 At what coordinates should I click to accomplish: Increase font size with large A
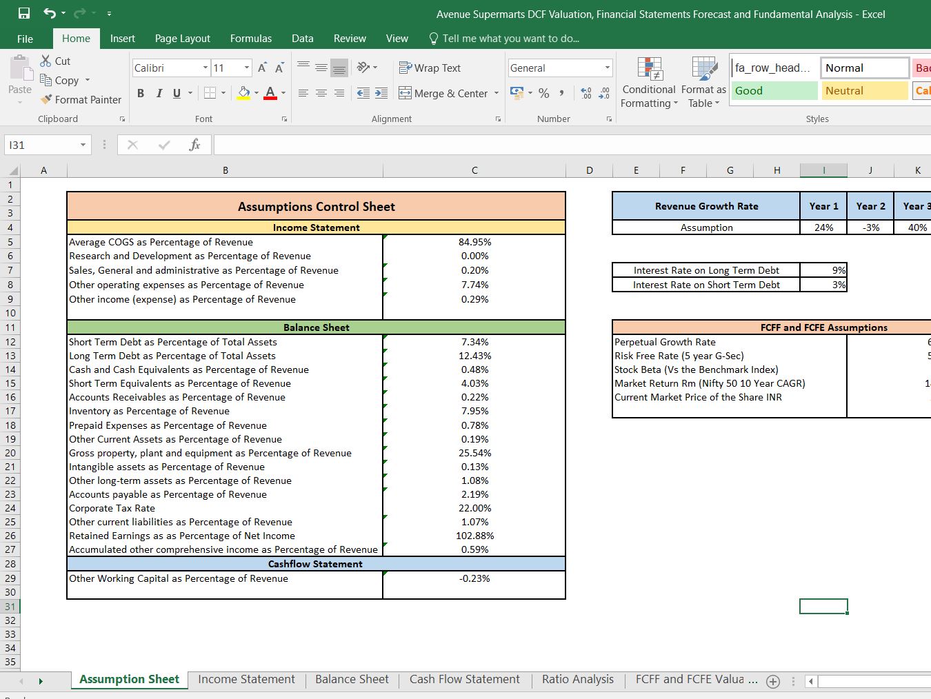click(262, 68)
